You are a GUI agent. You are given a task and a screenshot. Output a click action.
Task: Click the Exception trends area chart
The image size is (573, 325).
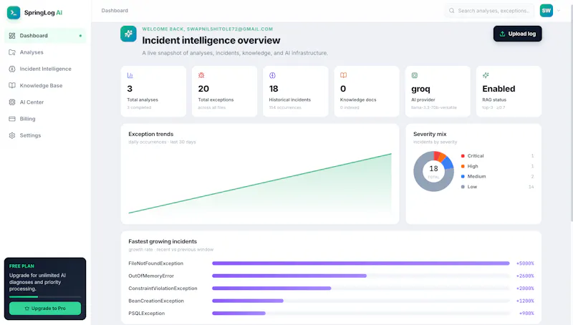click(260, 183)
